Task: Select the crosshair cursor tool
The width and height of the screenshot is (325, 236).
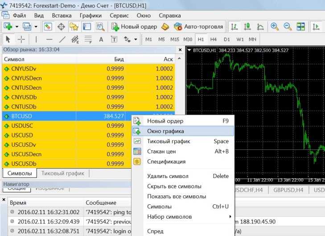Action: click(21, 39)
